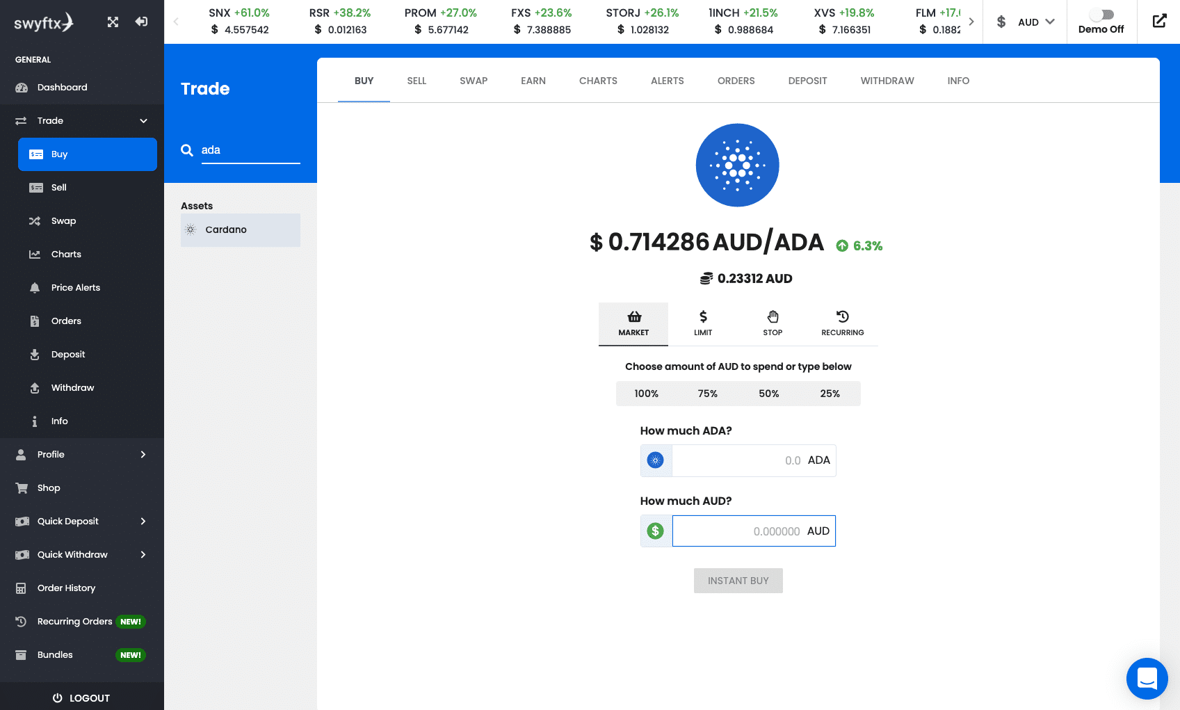1180x710 pixels.
Task: Click the pop-out external link icon
Action: point(1159,21)
